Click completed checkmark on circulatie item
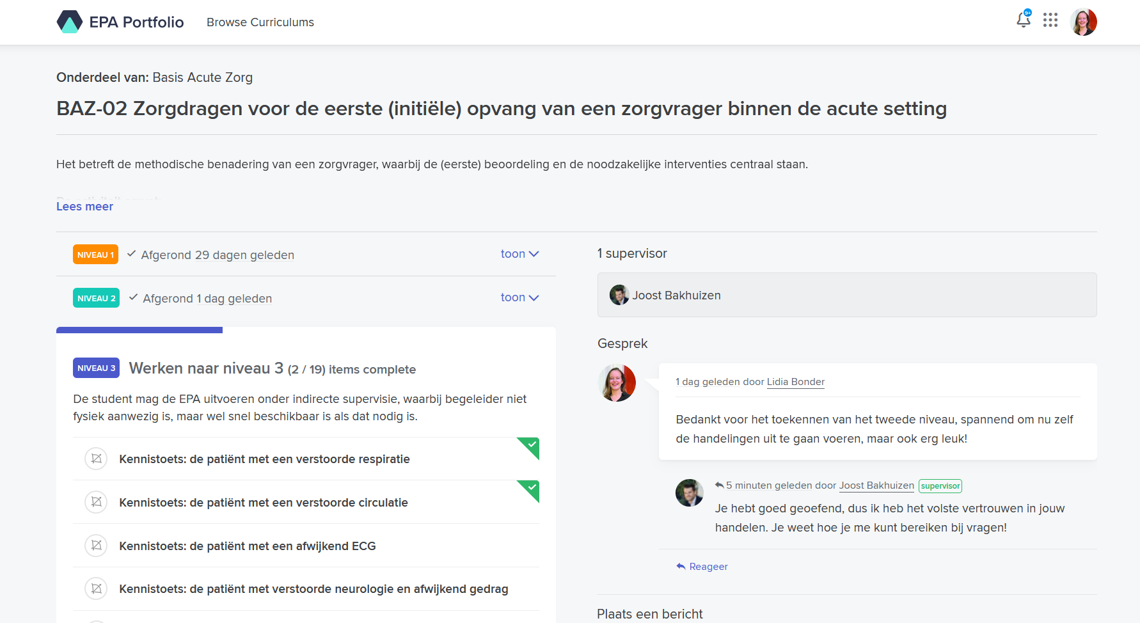Screen dimensions: 1140x623 click(530, 489)
